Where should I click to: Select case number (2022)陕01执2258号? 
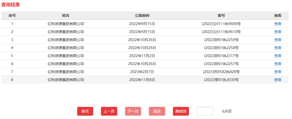pyautogui.click(x=221, y=48)
